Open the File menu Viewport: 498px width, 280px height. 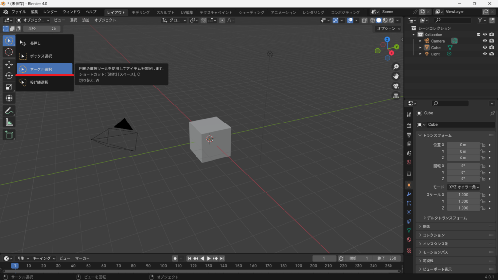point(19,12)
